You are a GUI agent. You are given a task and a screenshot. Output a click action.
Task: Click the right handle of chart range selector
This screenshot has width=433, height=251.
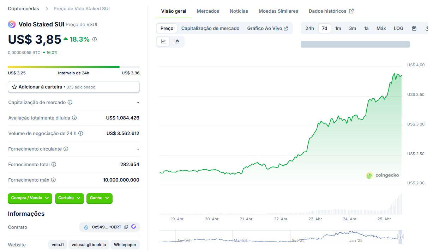tap(402, 237)
